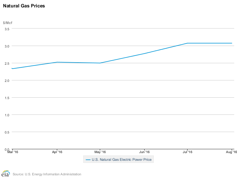The width and height of the screenshot is (237, 178).
Task: Click the 2.0 y-axis tick label
Action: [x=7, y=80]
